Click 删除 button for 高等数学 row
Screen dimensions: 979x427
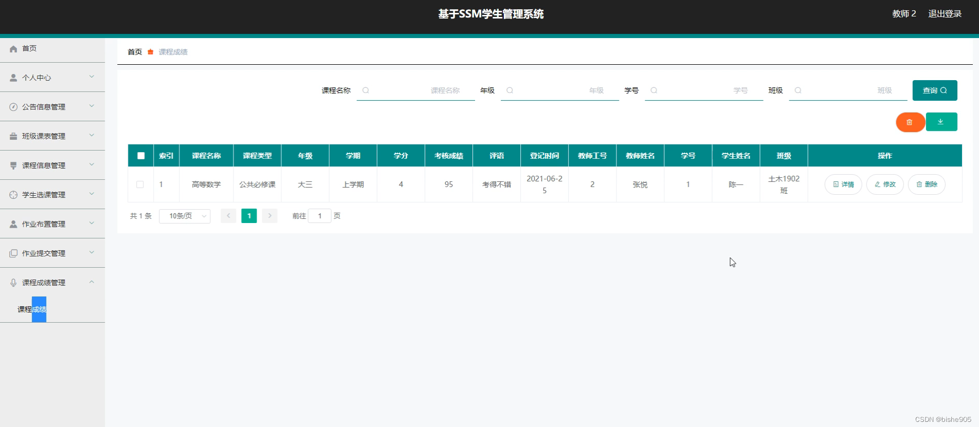(x=927, y=184)
